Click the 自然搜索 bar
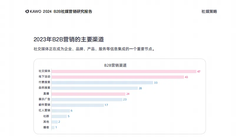 (95, 88)
